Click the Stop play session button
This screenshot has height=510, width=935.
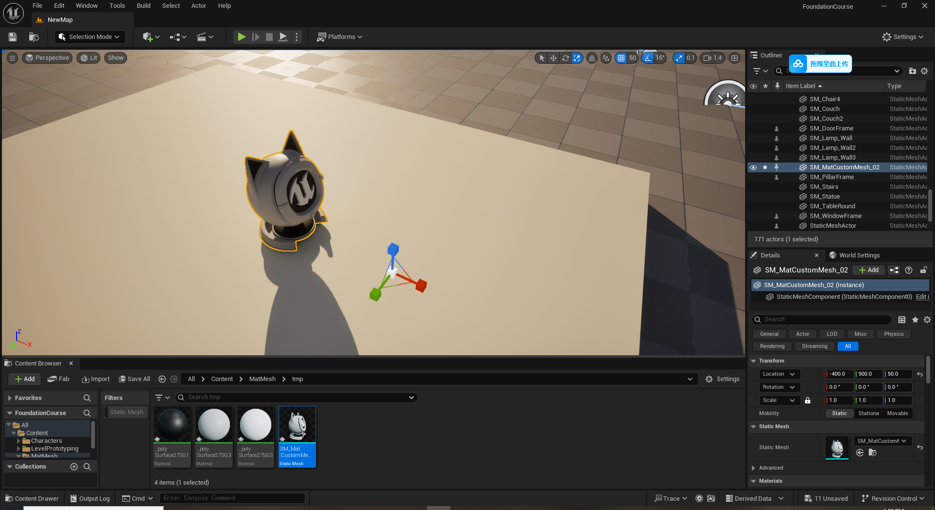269,37
